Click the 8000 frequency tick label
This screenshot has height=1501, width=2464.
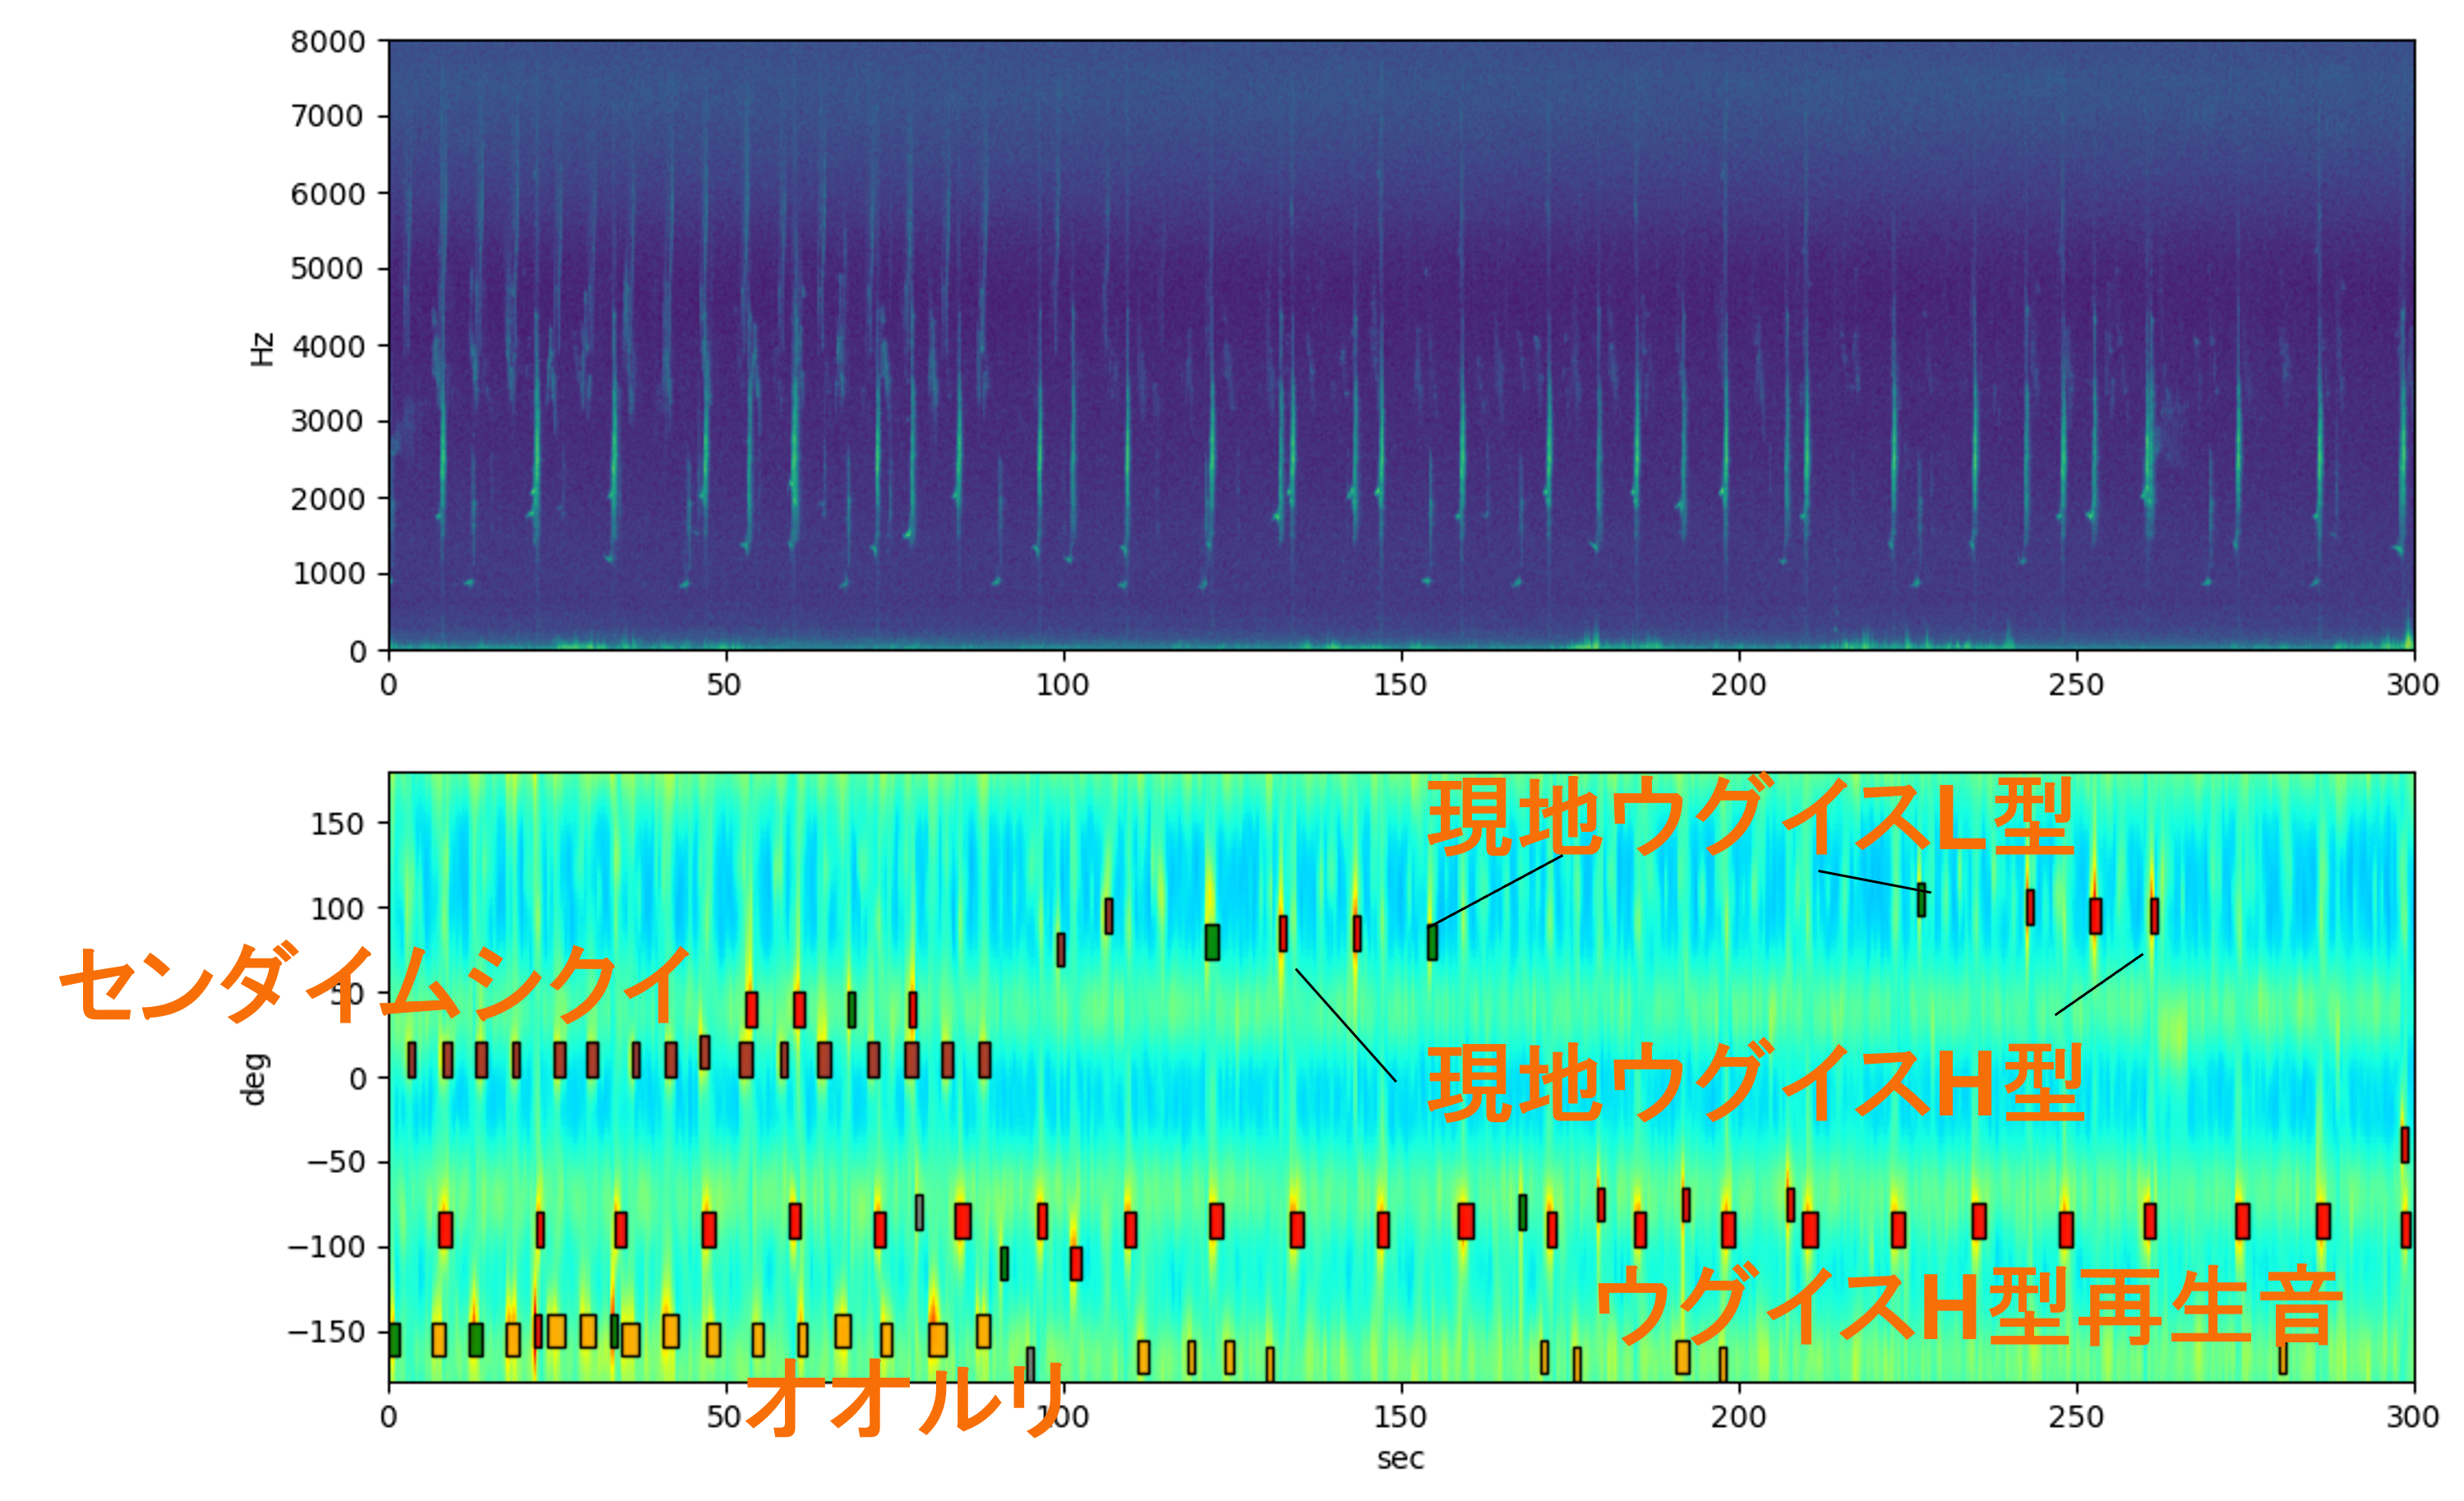[328, 42]
